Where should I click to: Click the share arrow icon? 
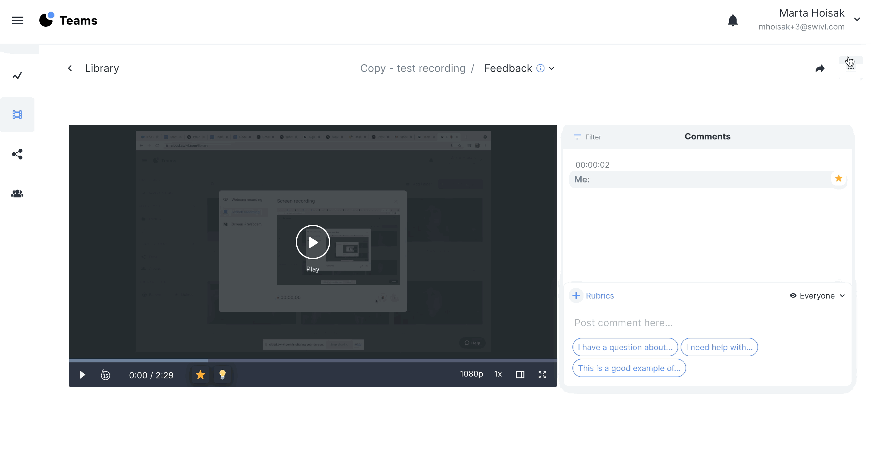[x=820, y=68]
